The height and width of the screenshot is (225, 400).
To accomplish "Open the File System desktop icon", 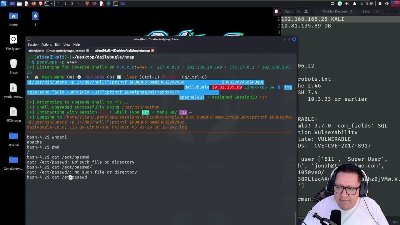I will (13, 43).
